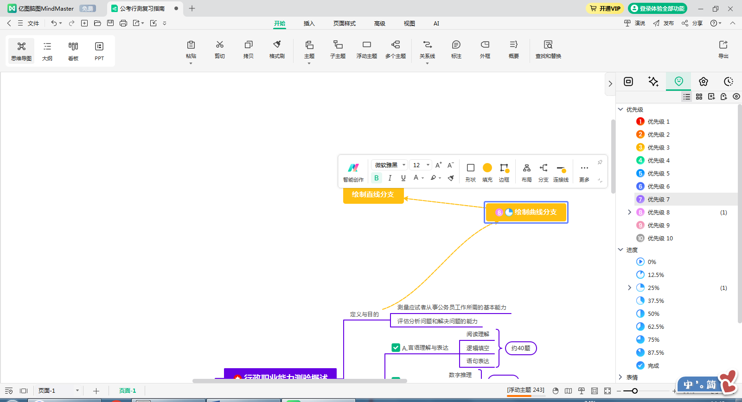Open border (边框) options in floating toolbar
The image size is (742, 402).
point(504,172)
